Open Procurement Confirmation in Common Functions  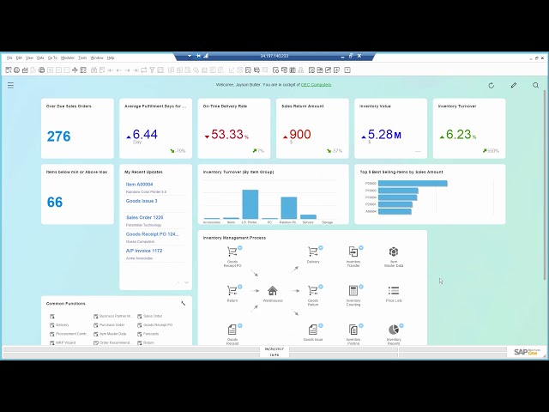pos(68,334)
